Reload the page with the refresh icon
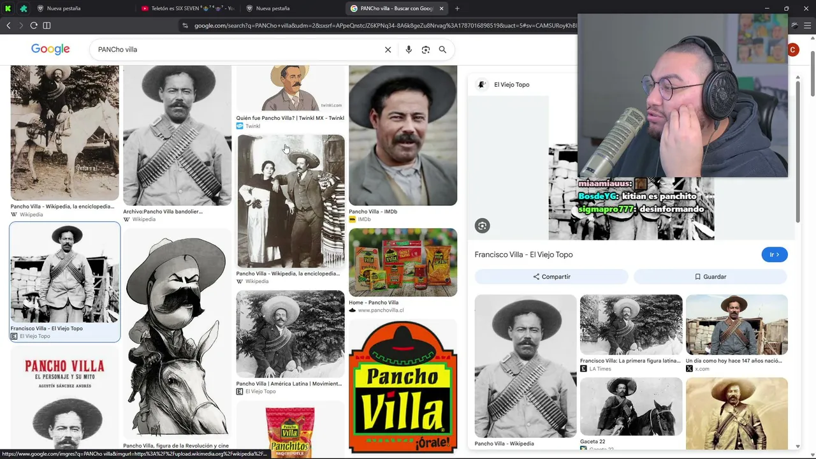Image resolution: width=816 pixels, height=459 pixels. coord(34,25)
